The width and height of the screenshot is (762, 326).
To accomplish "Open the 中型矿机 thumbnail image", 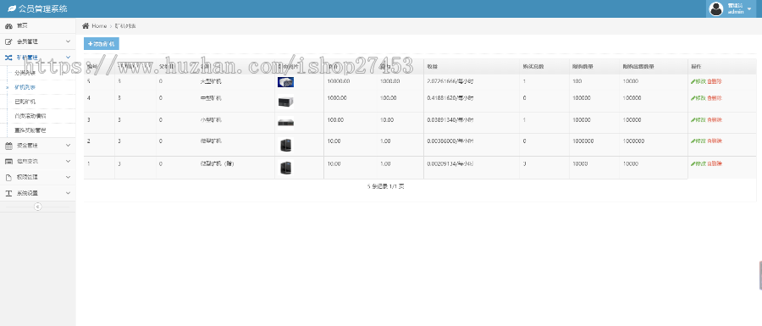I will 286,102.
